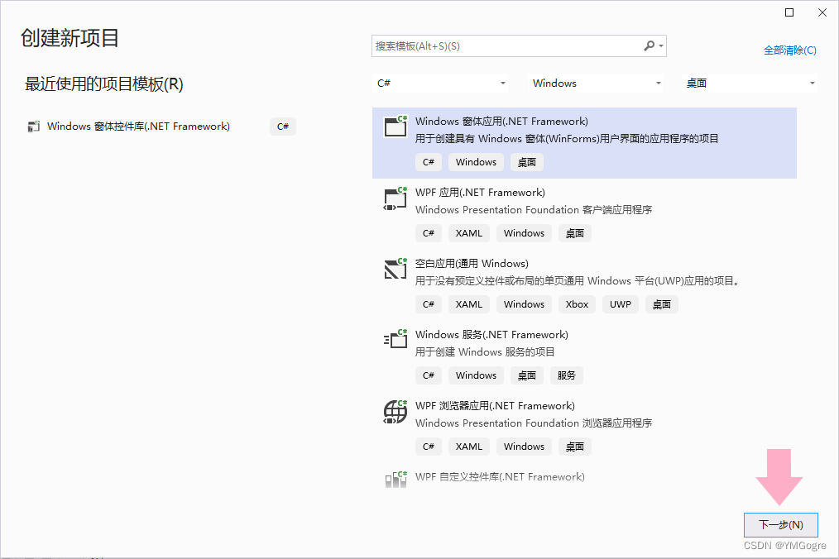The image size is (839, 559).
Task: Select WPF 自定义控件库(.NET Framework) title
Action: [x=500, y=476]
